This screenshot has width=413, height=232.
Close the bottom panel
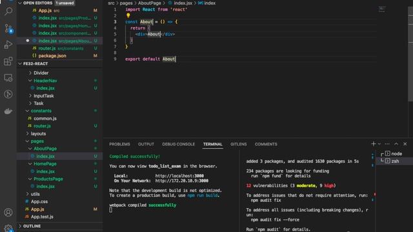(405, 144)
